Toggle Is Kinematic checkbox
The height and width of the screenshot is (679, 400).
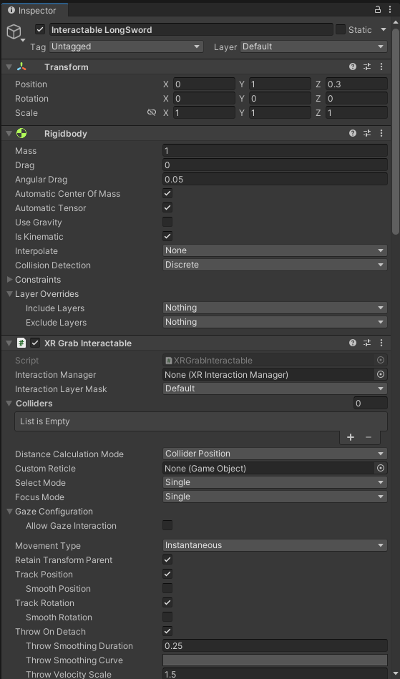point(167,236)
